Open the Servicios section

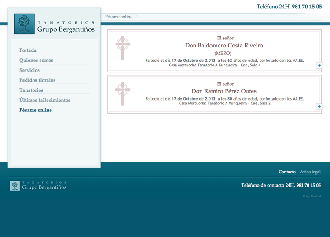(x=29, y=70)
